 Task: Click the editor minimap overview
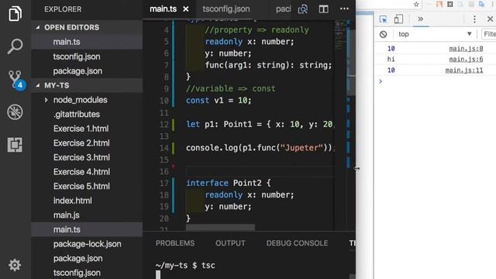point(341,36)
